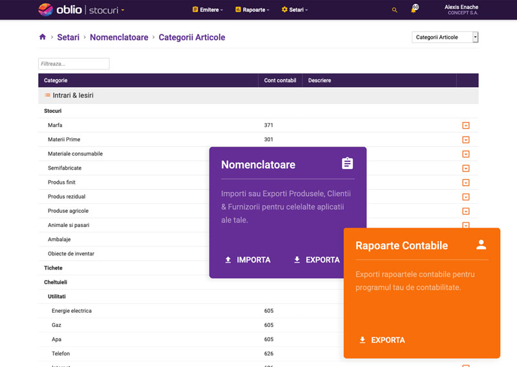
Task: Select the Produs rezidual category
Action: pyautogui.click(x=67, y=197)
